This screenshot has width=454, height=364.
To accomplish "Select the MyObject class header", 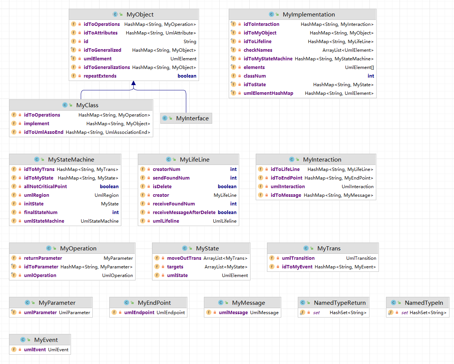I will pos(134,15).
